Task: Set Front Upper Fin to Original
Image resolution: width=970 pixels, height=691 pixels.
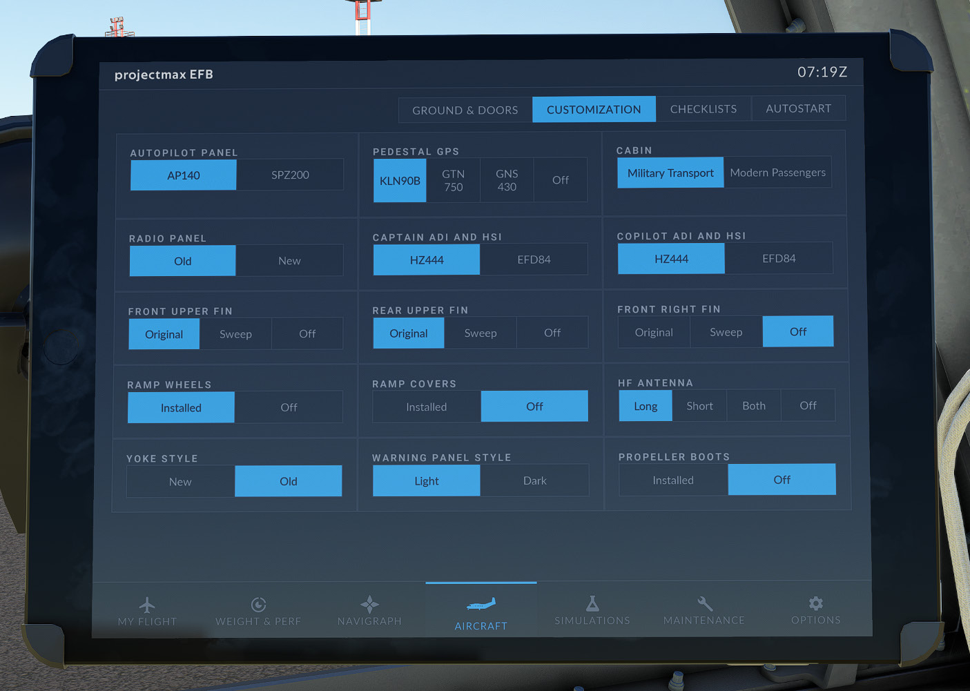Action: (164, 334)
